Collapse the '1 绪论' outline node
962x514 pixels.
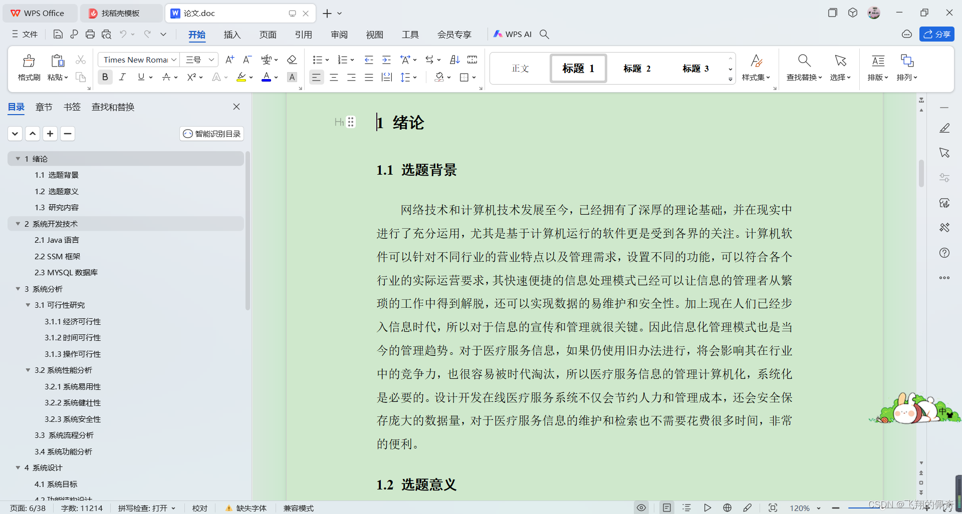18,159
